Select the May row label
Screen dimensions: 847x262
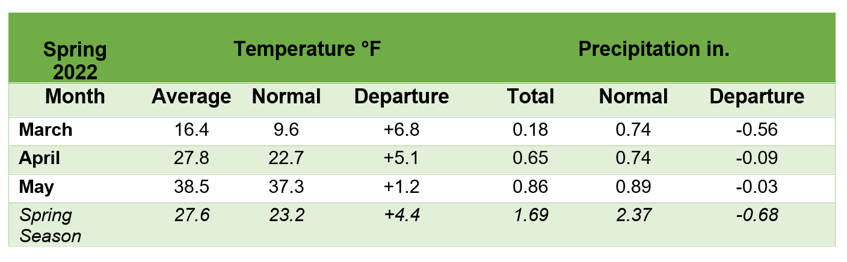point(36,187)
